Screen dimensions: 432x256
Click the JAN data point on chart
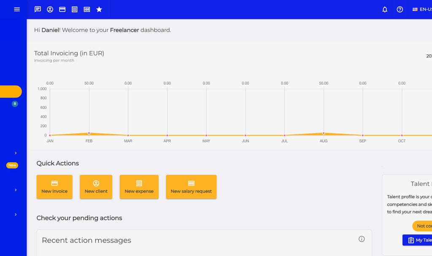pos(50,136)
